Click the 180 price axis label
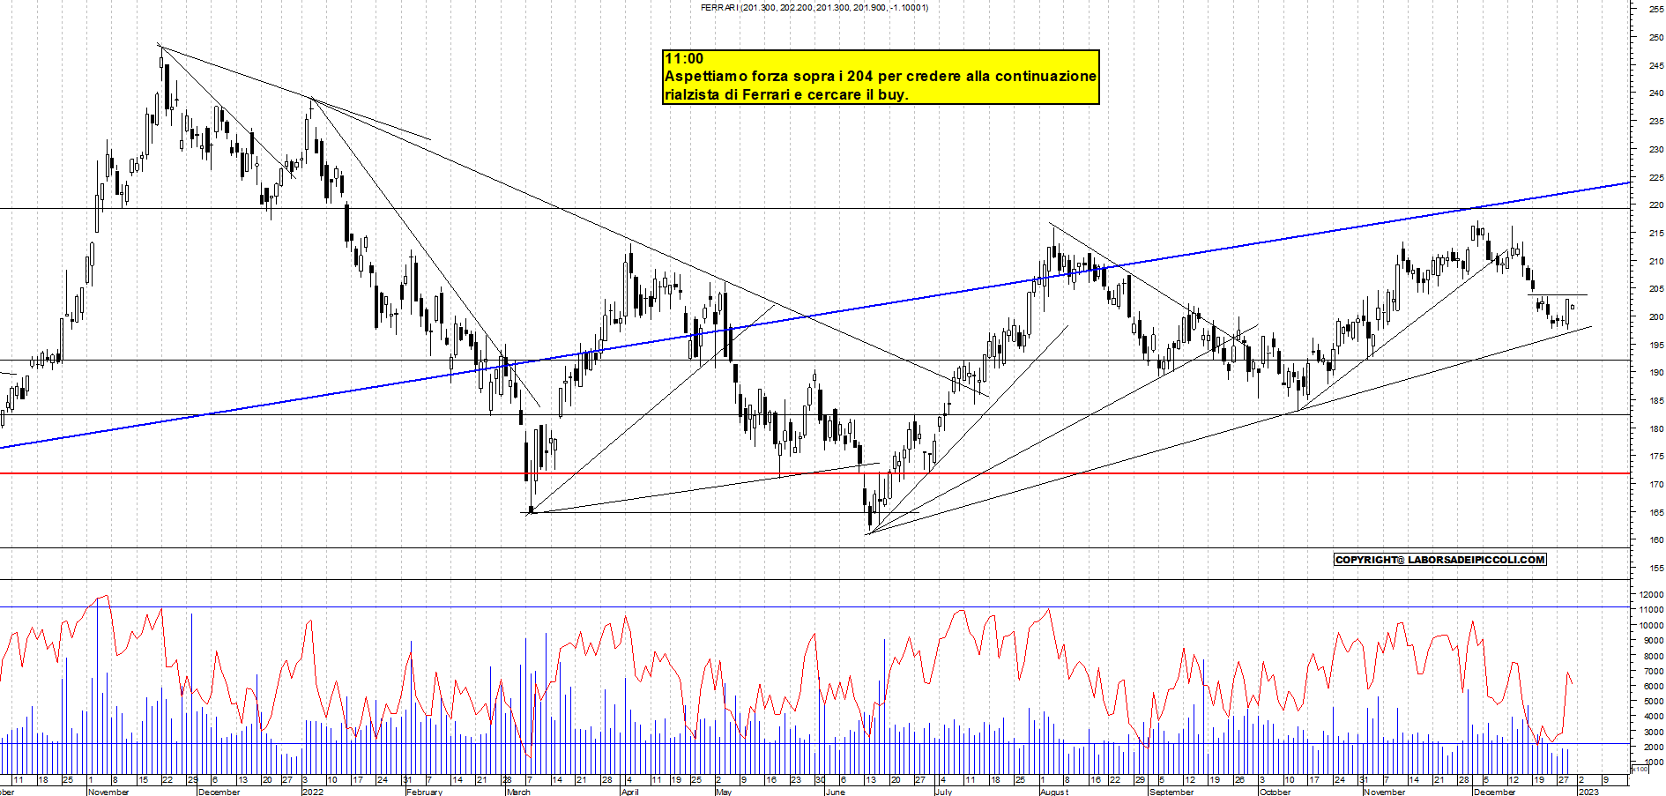 tap(1656, 428)
